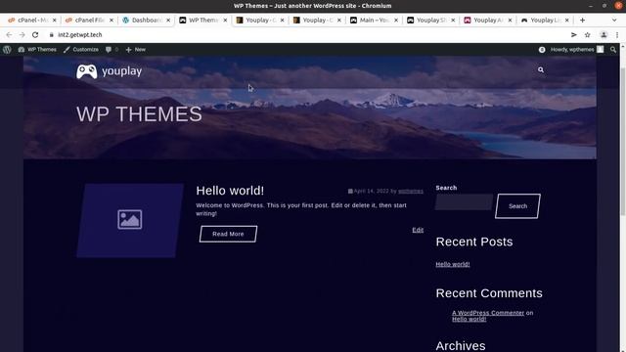
Task: Click the sidebar Search button
Action: (517, 206)
